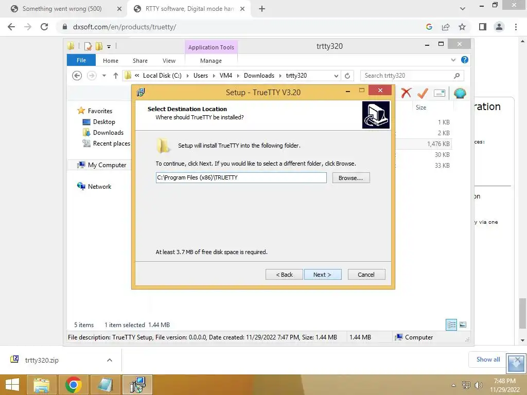Open Chrome tab search chevron
Image resolution: width=527 pixels, height=395 pixels.
463,9
